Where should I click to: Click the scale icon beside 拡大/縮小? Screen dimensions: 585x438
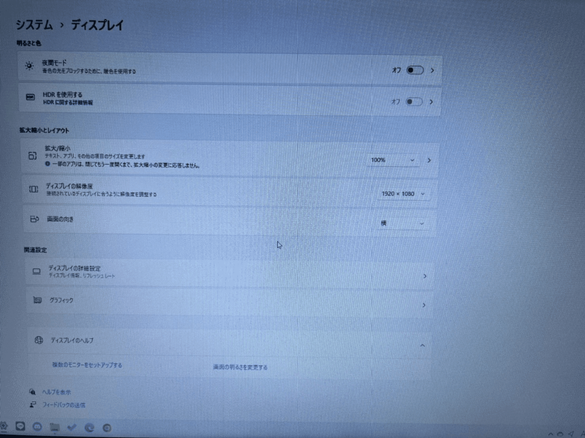(32, 156)
